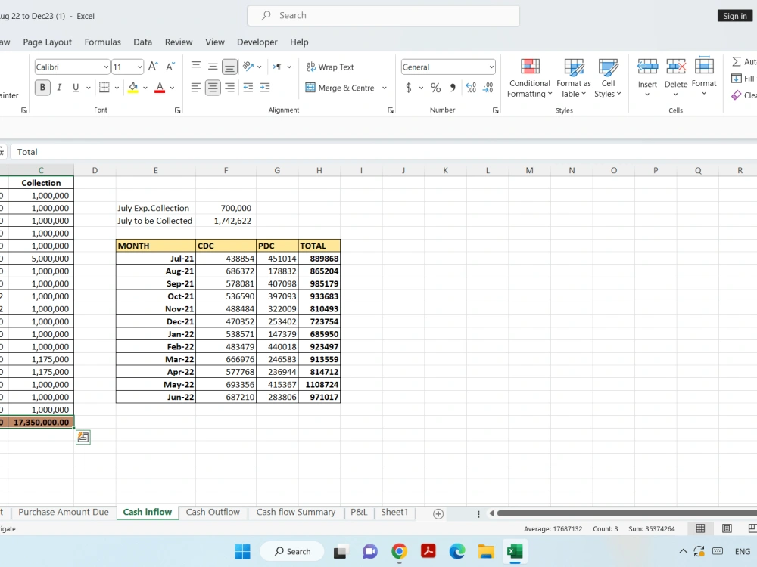Screen dimensions: 757x567
Task: Apply the red font colour
Action: coord(160,87)
